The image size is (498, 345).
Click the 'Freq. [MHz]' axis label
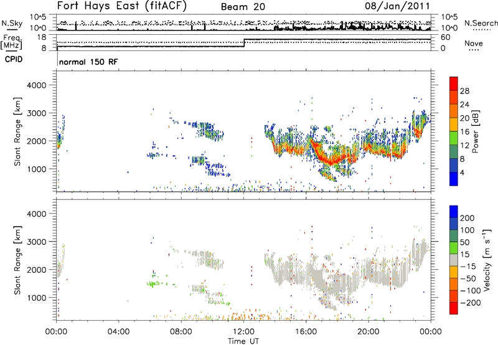11,42
